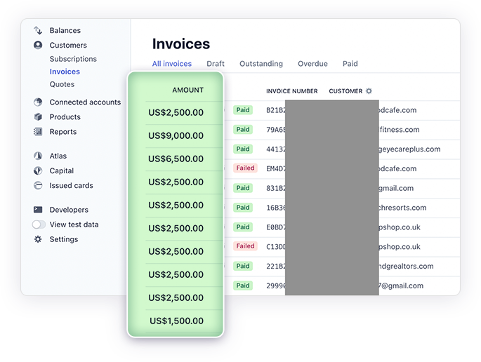481x362 pixels.
Task: Switch to the All invoices tab
Action: (x=172, y=64)
